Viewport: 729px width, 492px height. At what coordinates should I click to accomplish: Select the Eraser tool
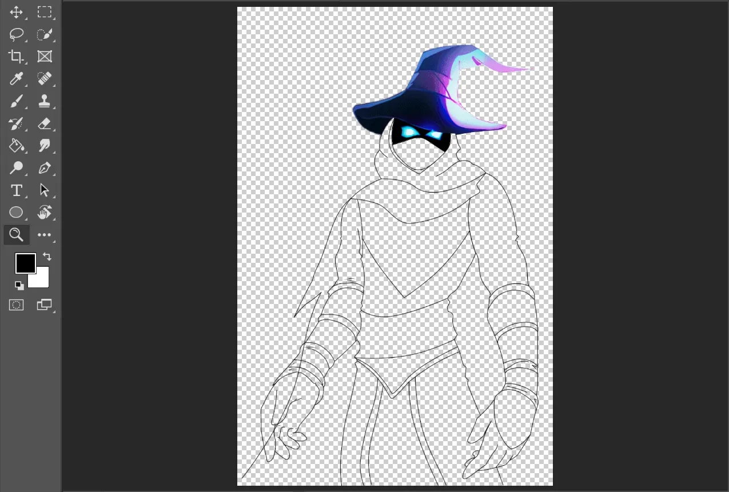click(44, 123)
